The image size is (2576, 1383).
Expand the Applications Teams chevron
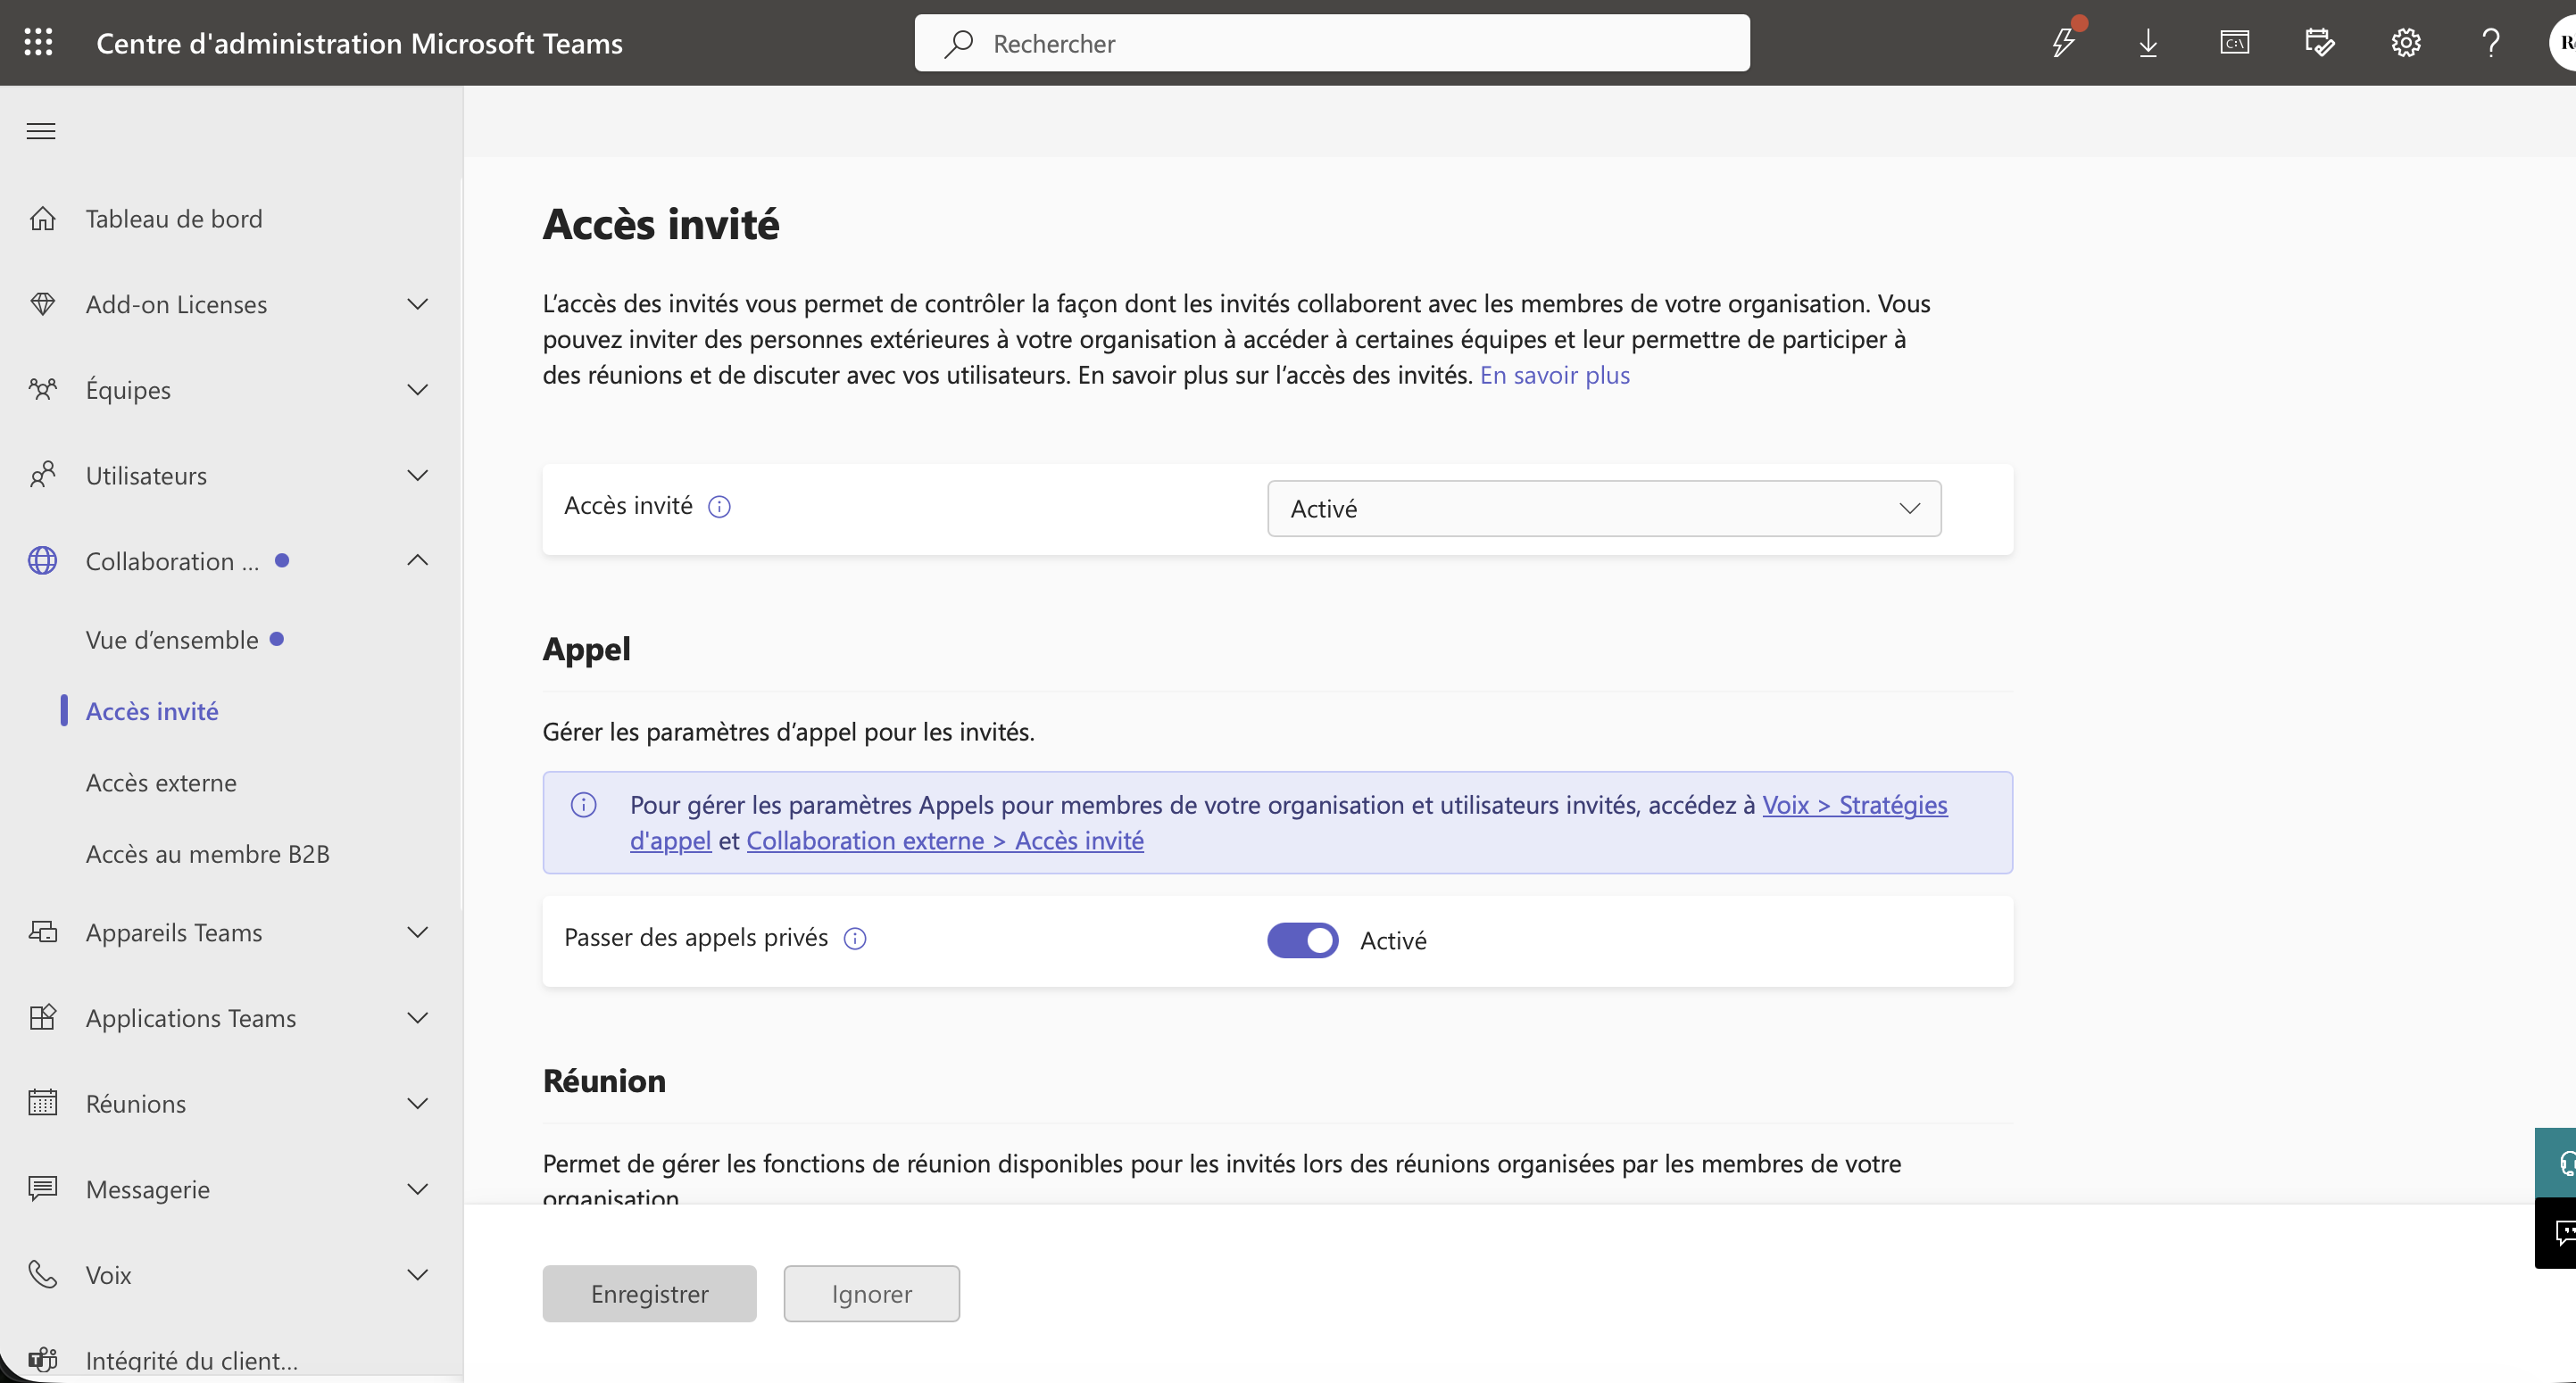tap(418, 1017)
